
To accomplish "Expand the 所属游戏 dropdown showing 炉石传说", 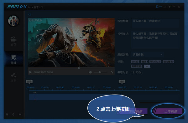I will pos(147,55).
